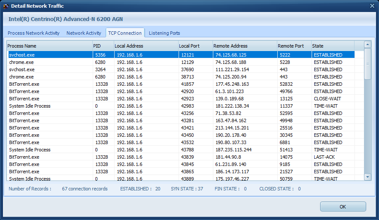Click the app icon in title bar
This screenshot has width=379, height=220.
click(6, 6)
